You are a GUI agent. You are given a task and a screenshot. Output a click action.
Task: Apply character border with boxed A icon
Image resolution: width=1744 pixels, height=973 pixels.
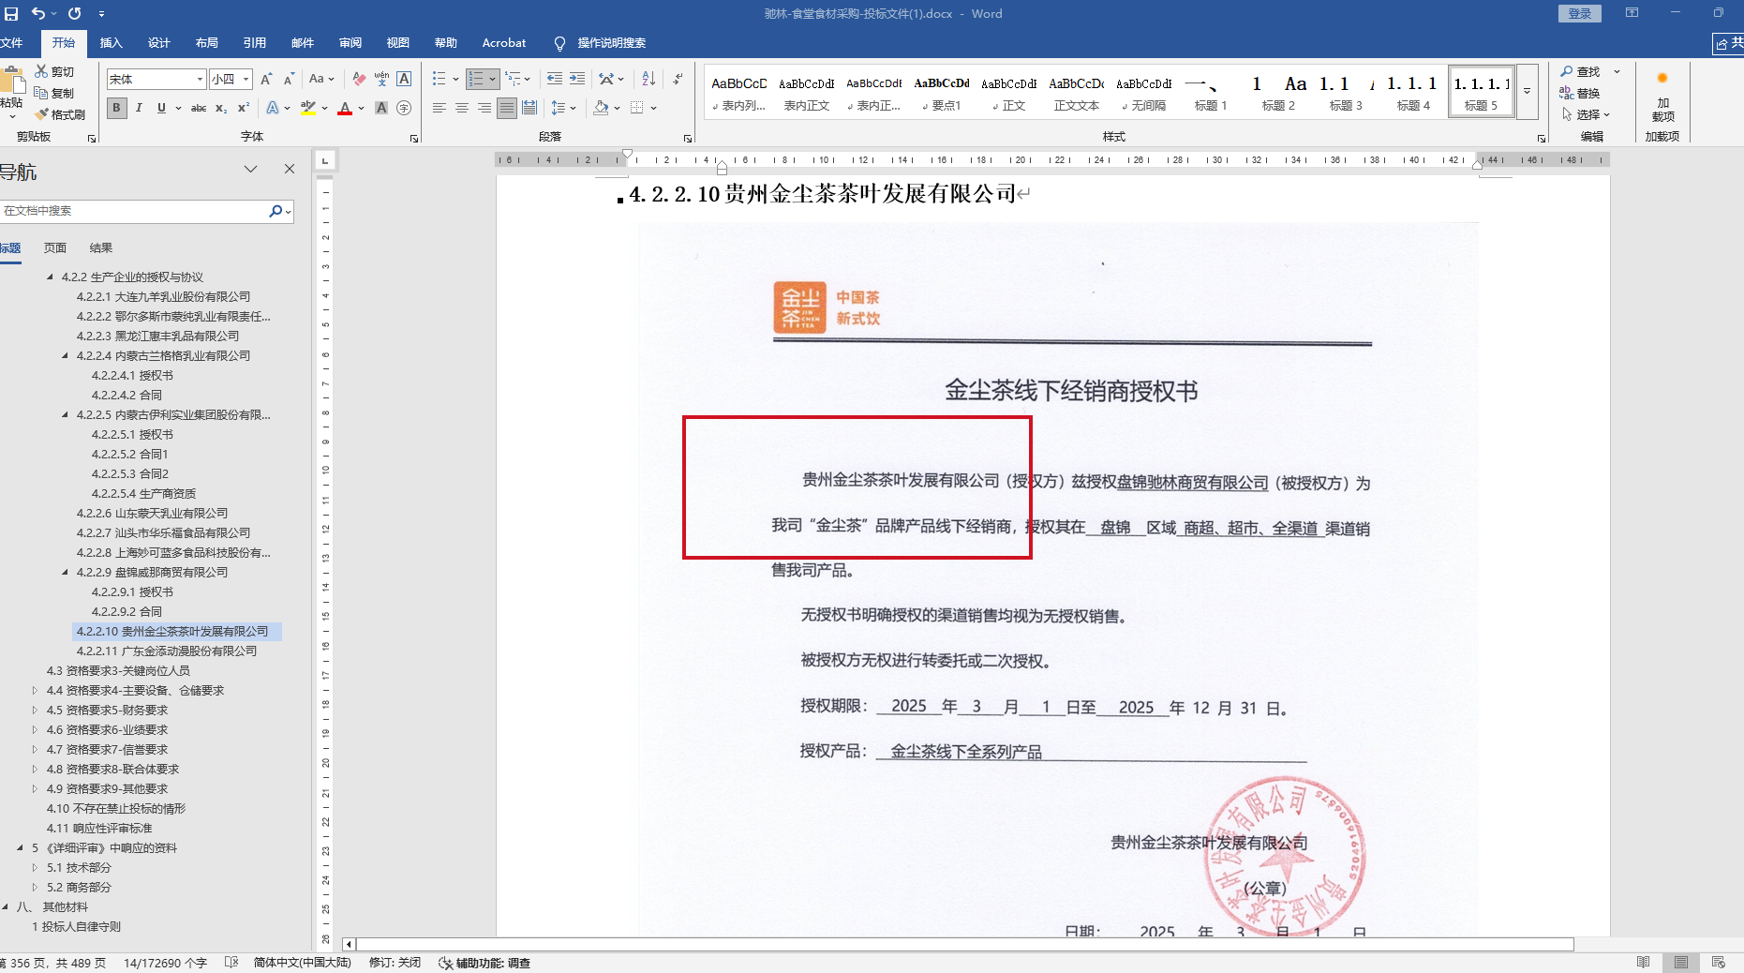[404, 79]
